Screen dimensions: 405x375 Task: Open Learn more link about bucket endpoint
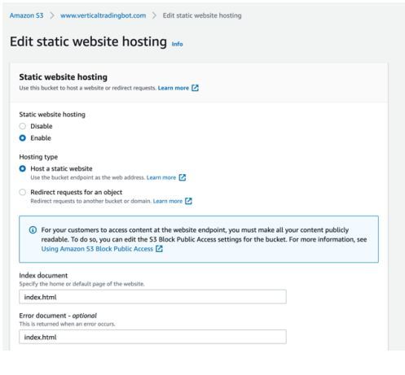(161, 177)
